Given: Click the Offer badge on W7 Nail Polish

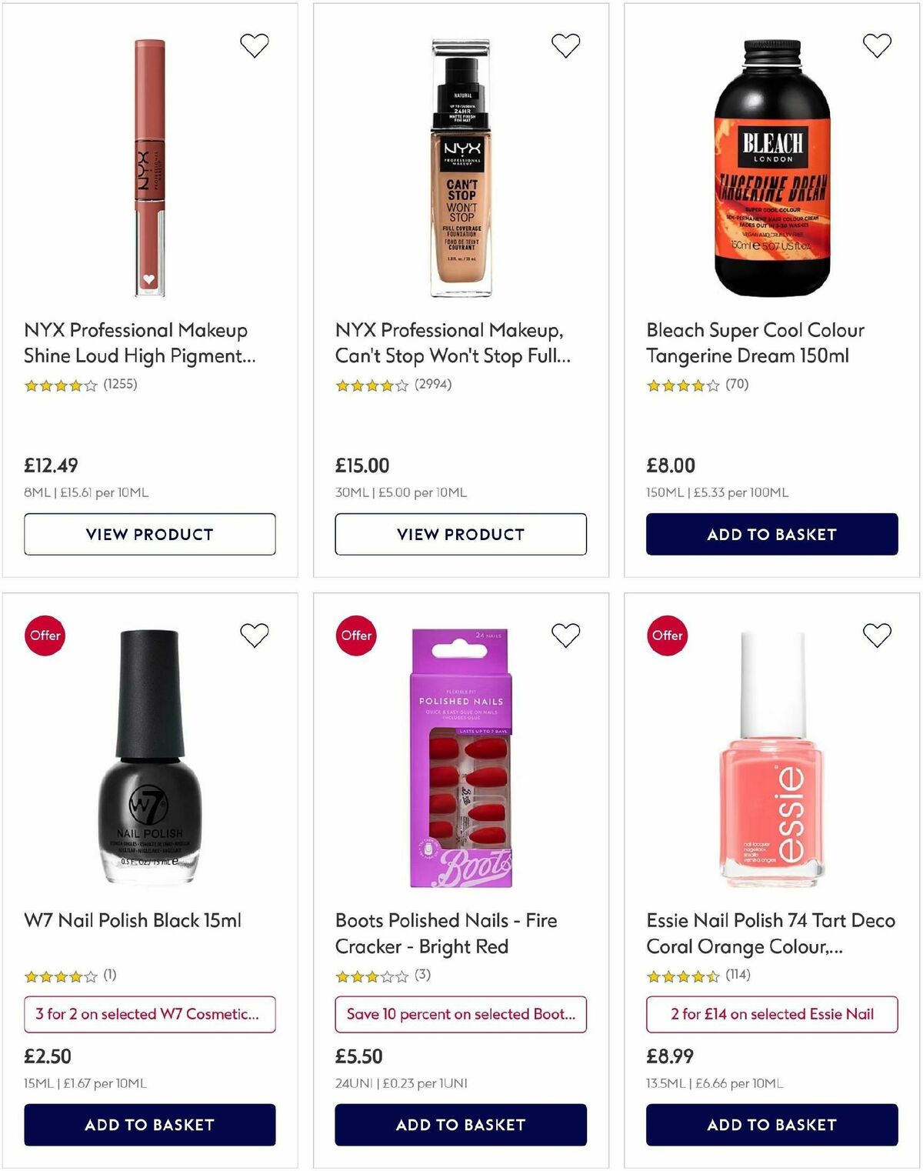Looking at the screenshot, I should point(45,636).
